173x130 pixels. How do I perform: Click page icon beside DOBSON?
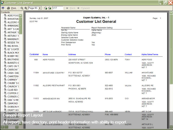(x=5, y=106)
